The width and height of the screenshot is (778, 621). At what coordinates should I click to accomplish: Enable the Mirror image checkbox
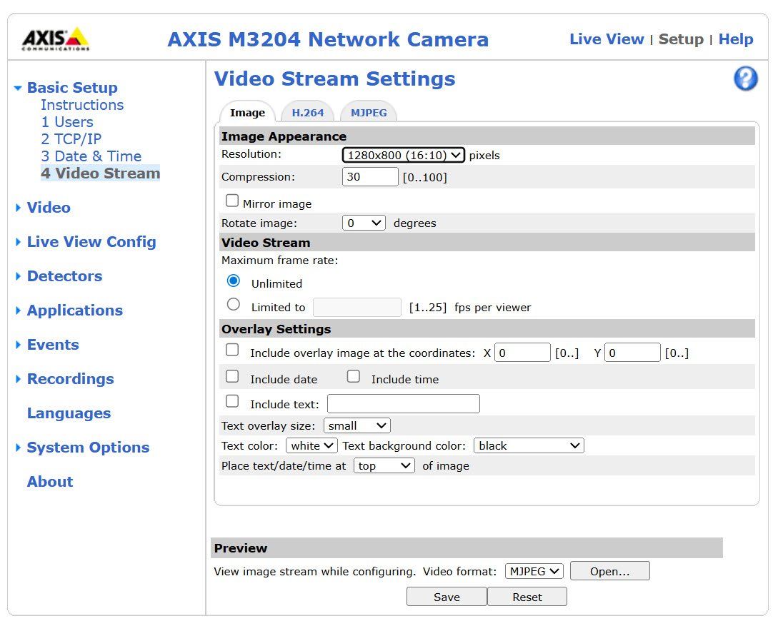click(x=231, y=201)
